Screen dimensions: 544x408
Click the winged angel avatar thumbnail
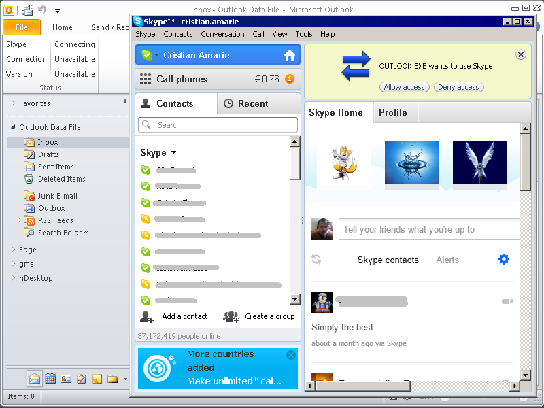480,163
